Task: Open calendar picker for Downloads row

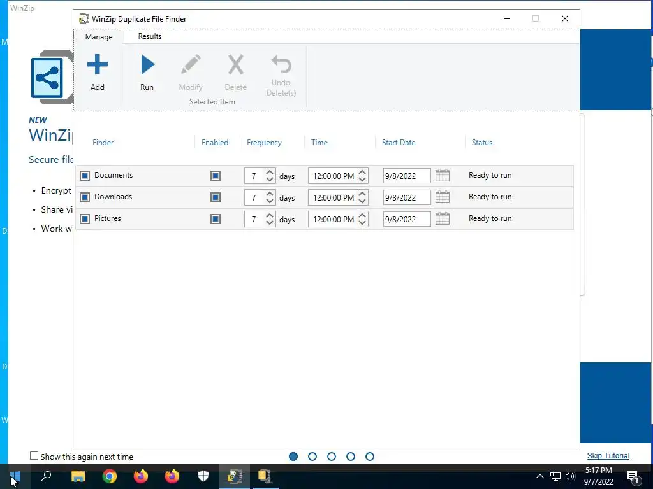Action: click(443, 197)
